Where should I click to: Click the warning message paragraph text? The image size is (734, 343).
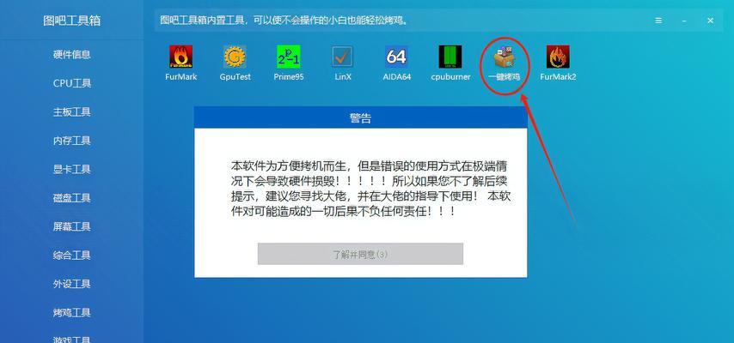click(x=371, y=189)
